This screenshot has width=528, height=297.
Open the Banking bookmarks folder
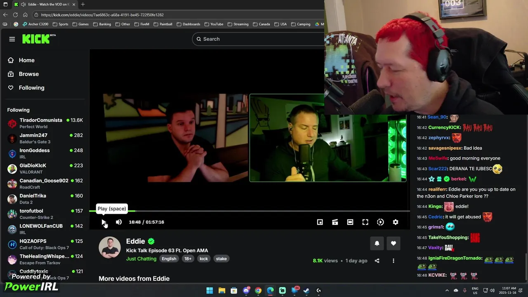102,24
